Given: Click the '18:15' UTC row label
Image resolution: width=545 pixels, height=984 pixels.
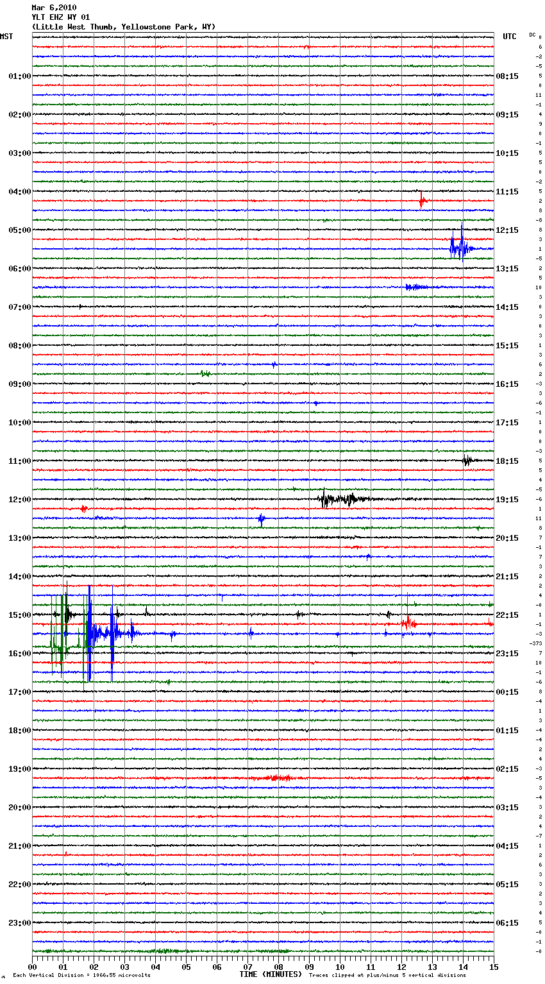Looking at the screenshot, I should pos(507,461).
